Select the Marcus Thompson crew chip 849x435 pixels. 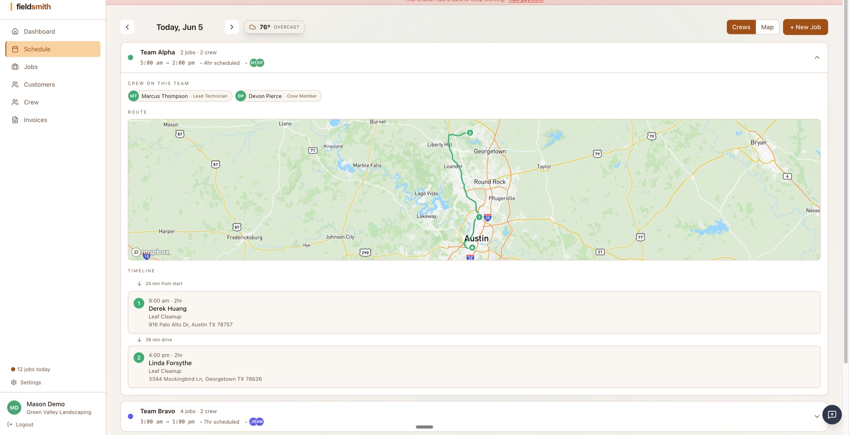click(180, 96)
